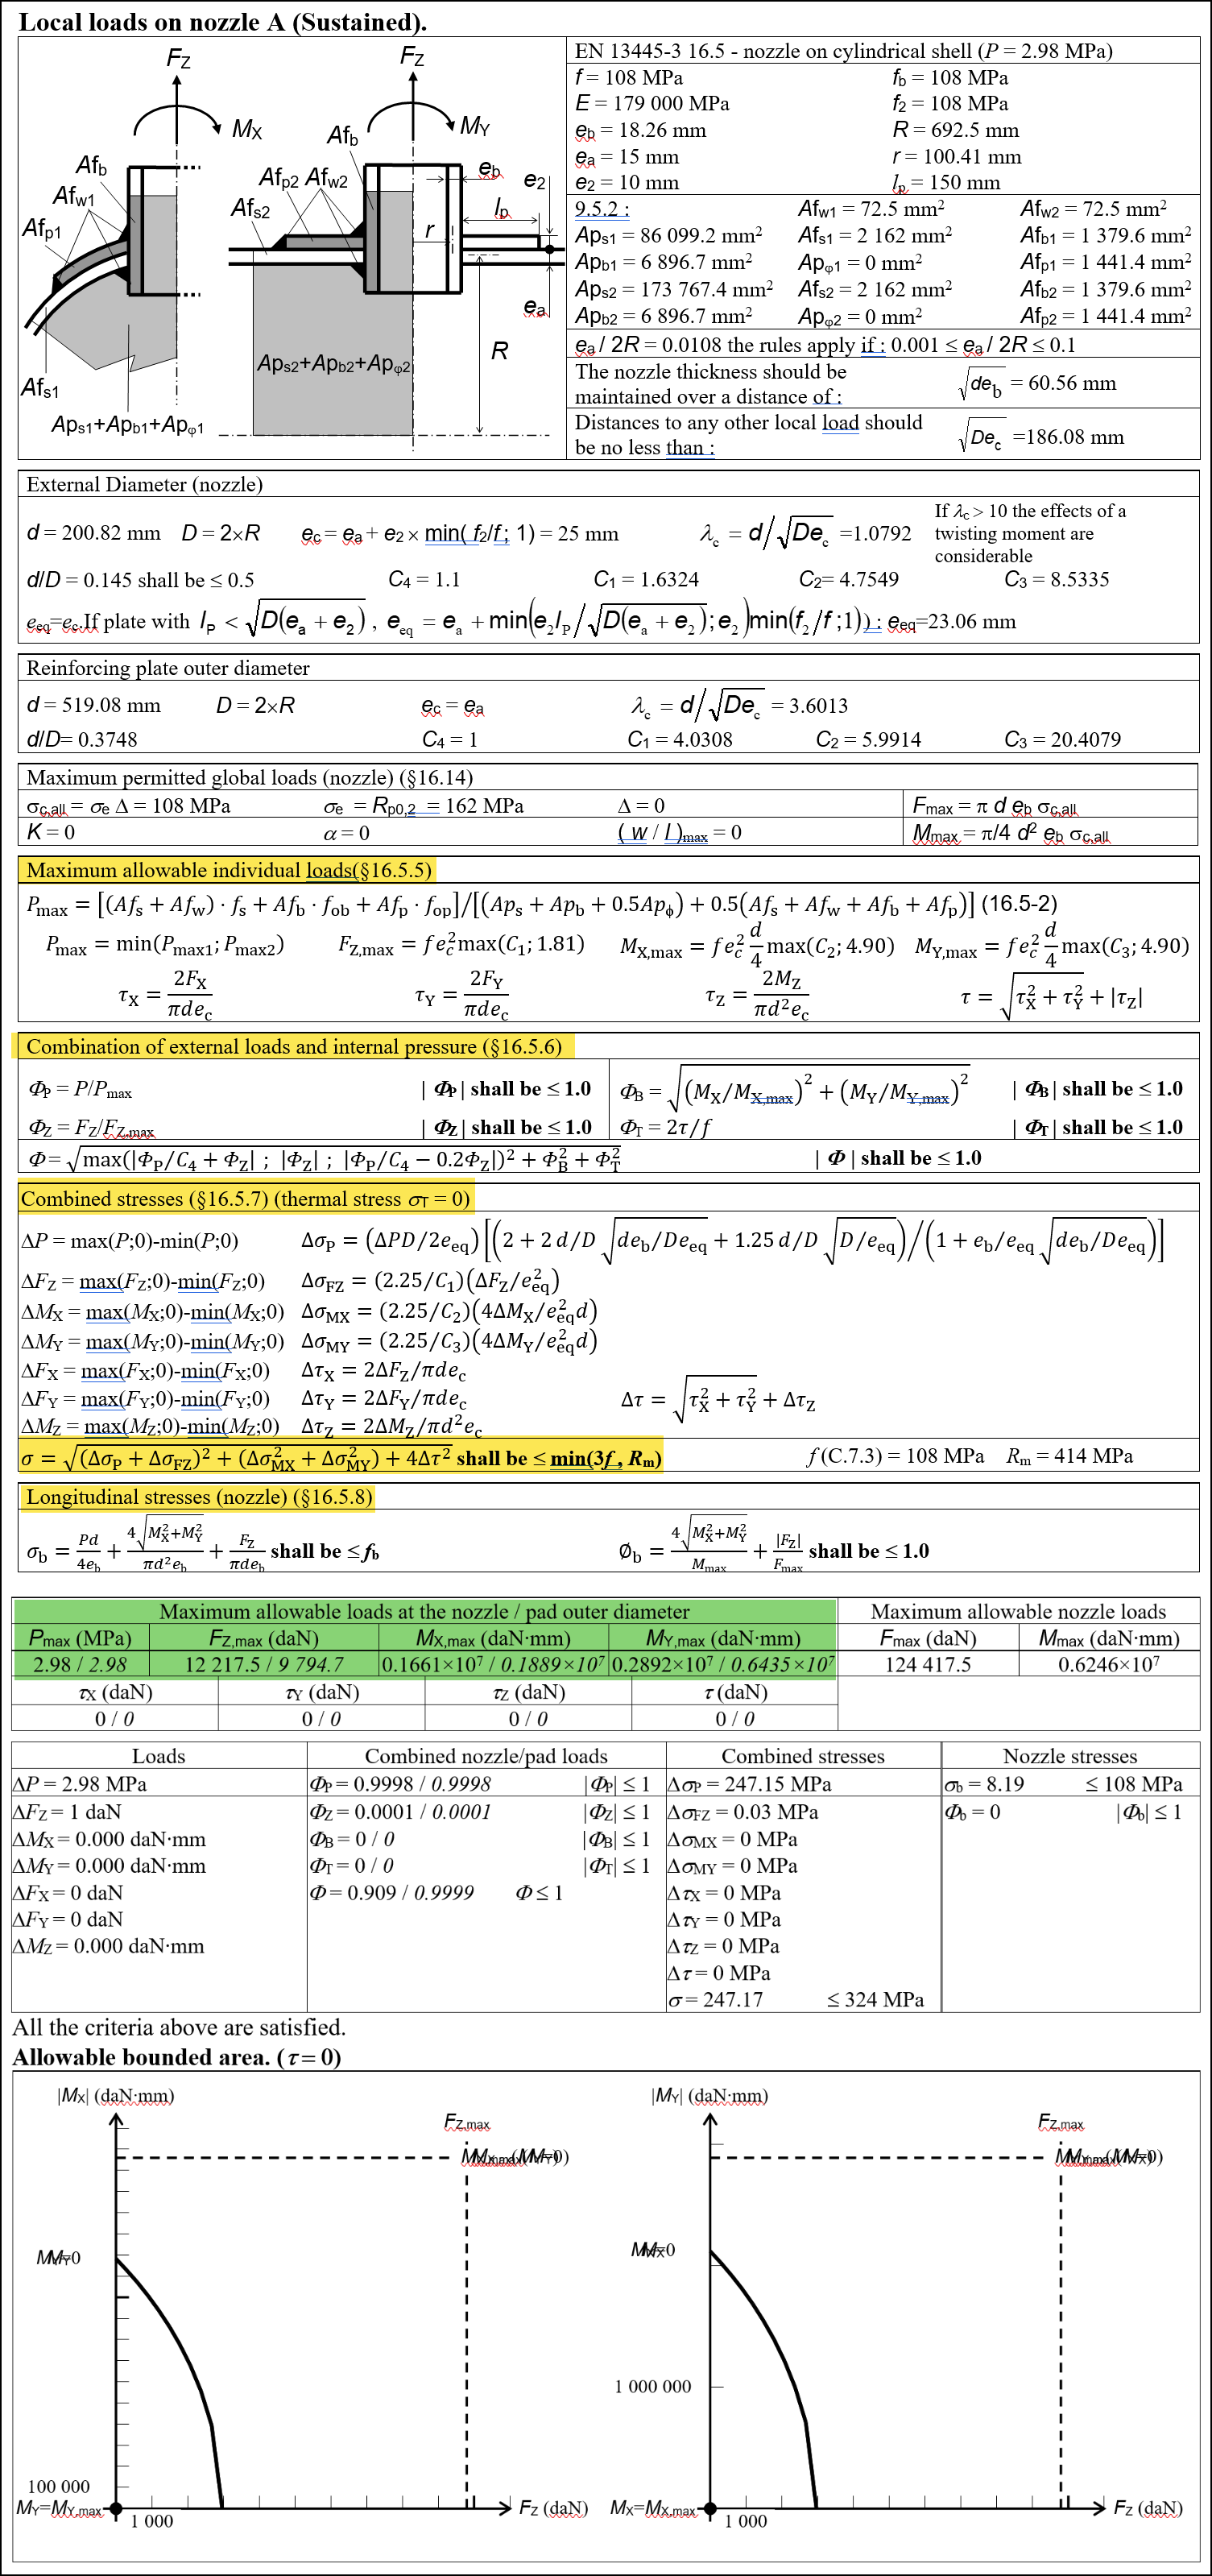Click the 'Aps2+Apb2+Apφ2' diagram label

pos(334,363)
